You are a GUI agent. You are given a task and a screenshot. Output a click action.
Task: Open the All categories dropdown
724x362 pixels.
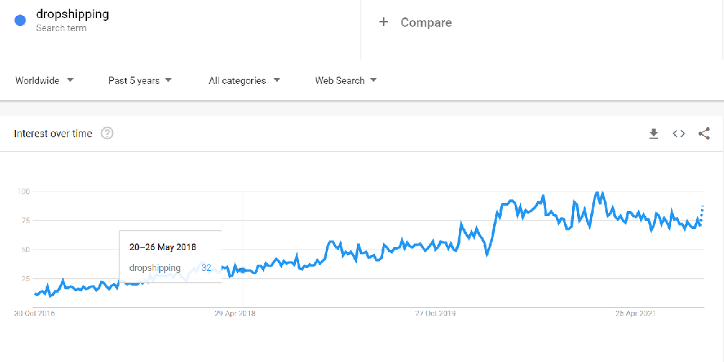pos(244,81)
